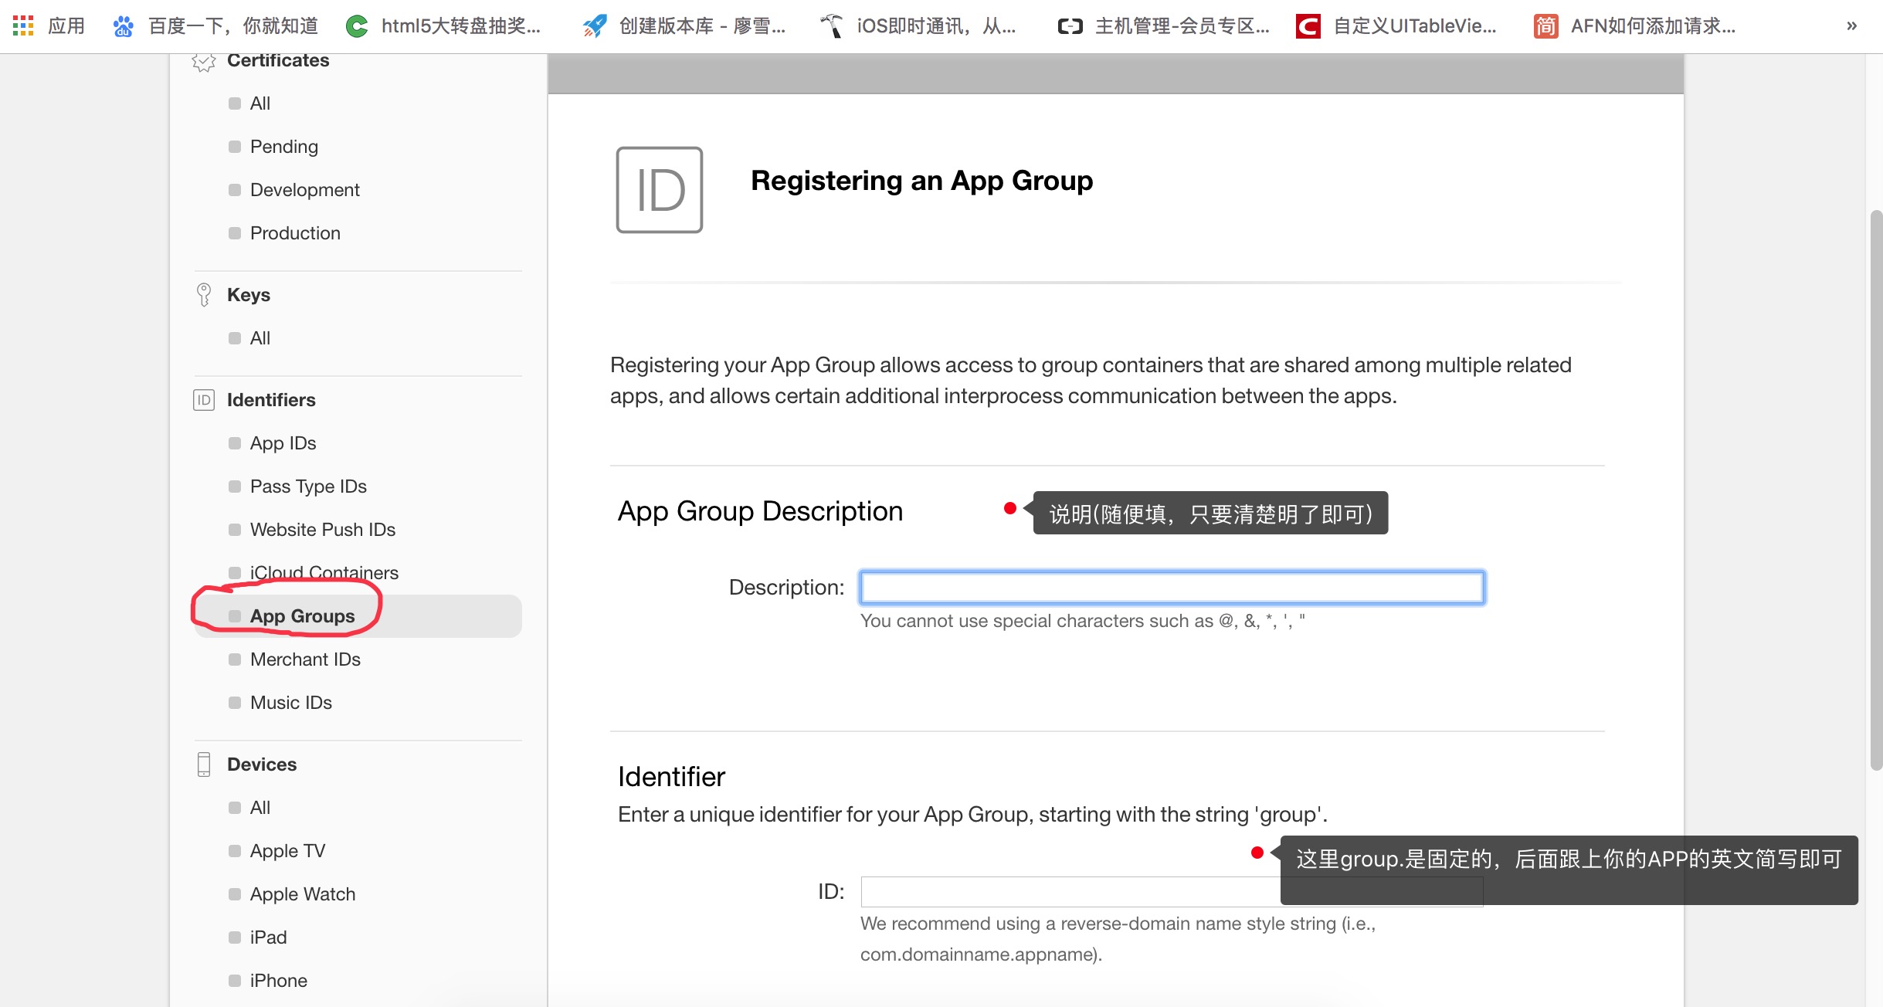
Task: Show Apple Watch devices
Action: pos(302,894)
